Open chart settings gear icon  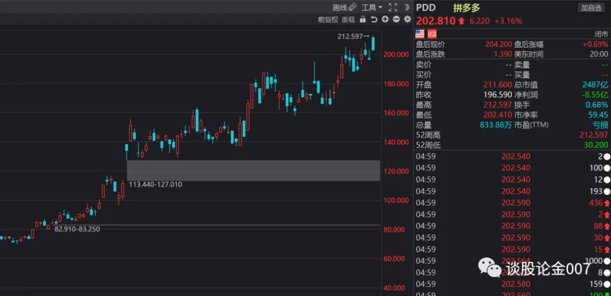[407, 19]
